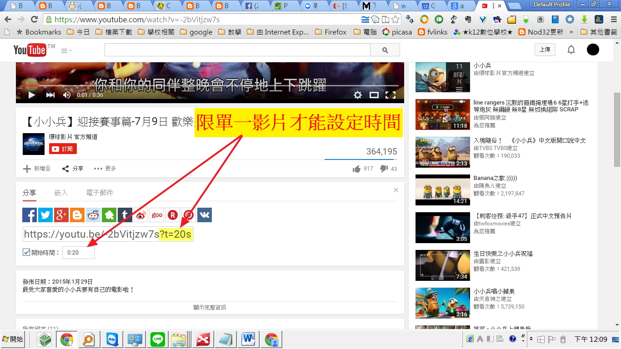This screenshot has height=349, width=621.
Task: Open the YouTube guide menu dropdown
Action: (x=67, y=50)
